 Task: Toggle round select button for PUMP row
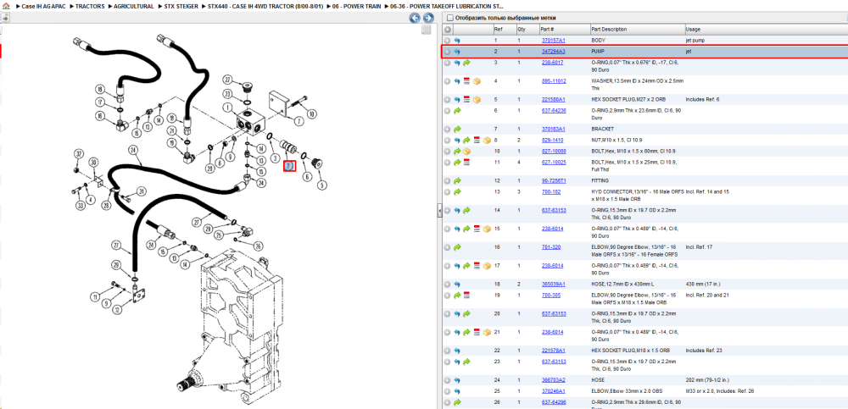click(x=447, y=52)
